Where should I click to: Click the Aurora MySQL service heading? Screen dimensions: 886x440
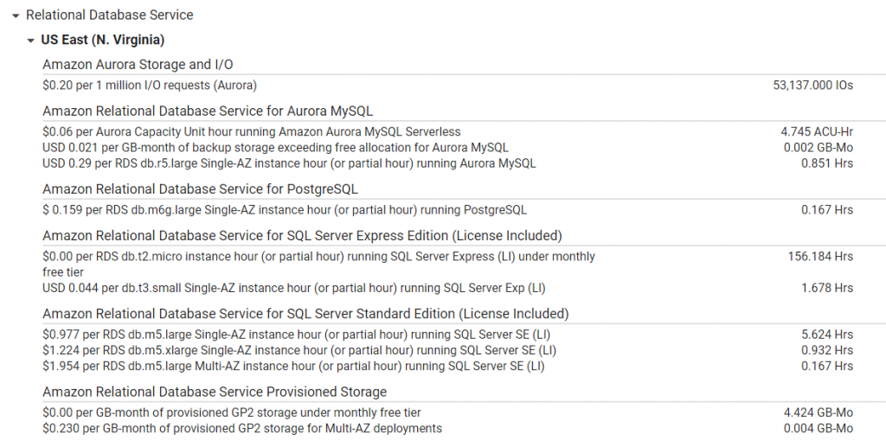208,111
